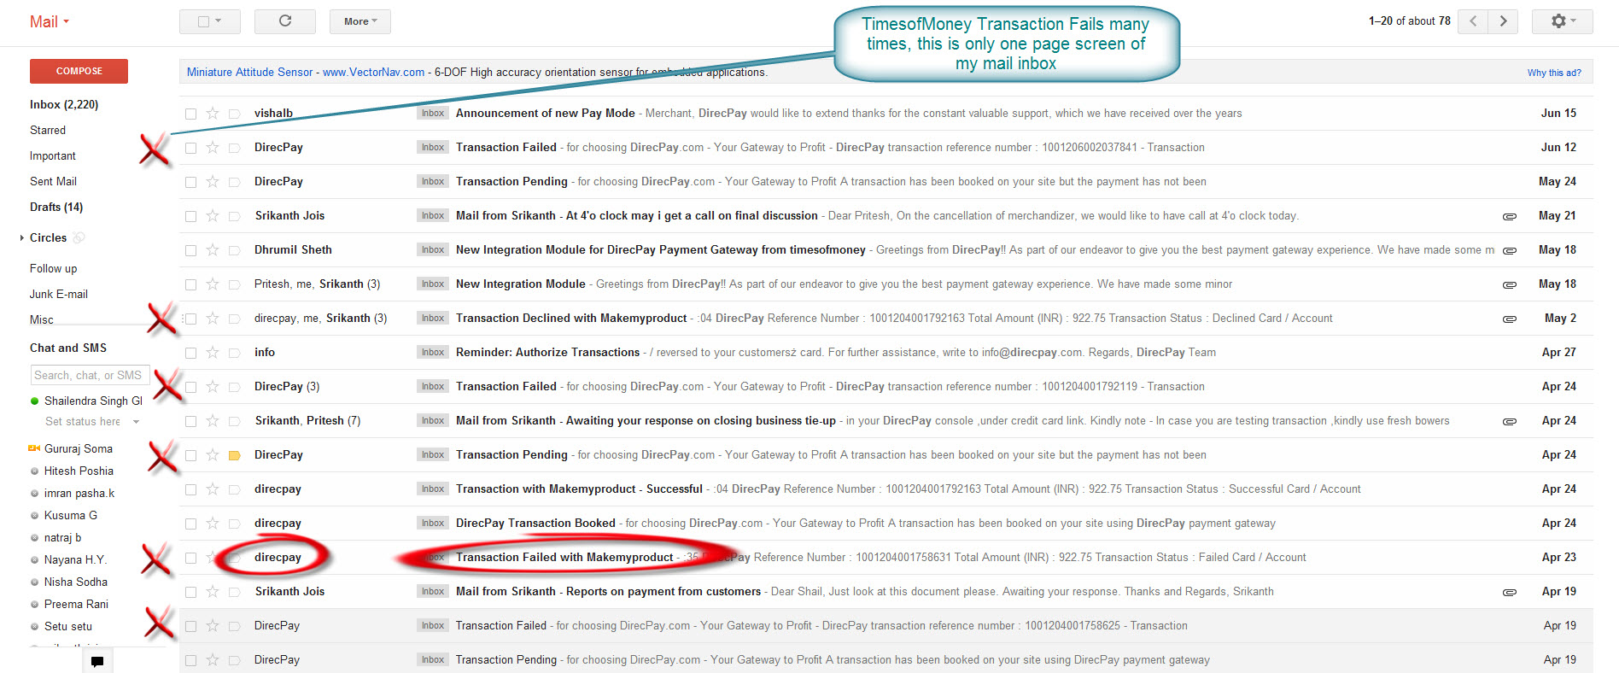1619x673 pixels.
Task: Open Miniature Attitude Sensor ad link
Action: point(250,72)
